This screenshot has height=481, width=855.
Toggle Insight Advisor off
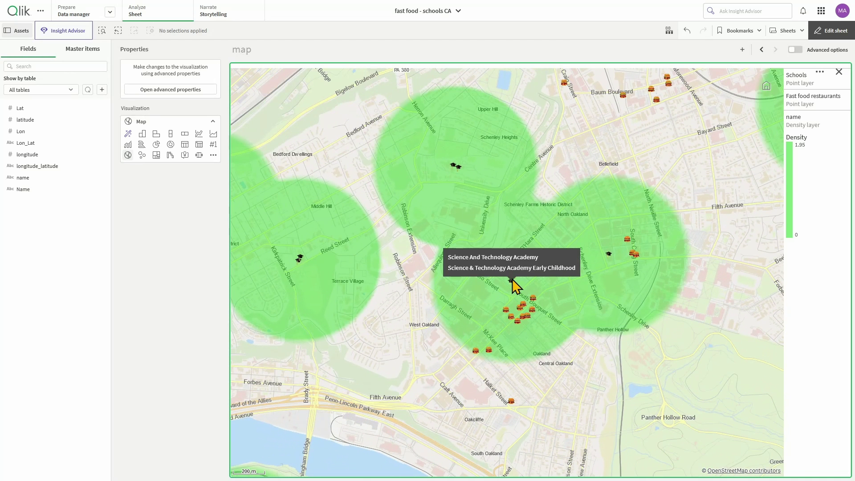point(63,31)
